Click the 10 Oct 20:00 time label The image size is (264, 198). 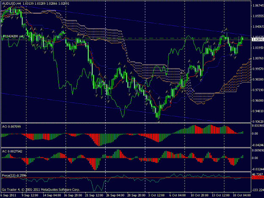point(199,195)
